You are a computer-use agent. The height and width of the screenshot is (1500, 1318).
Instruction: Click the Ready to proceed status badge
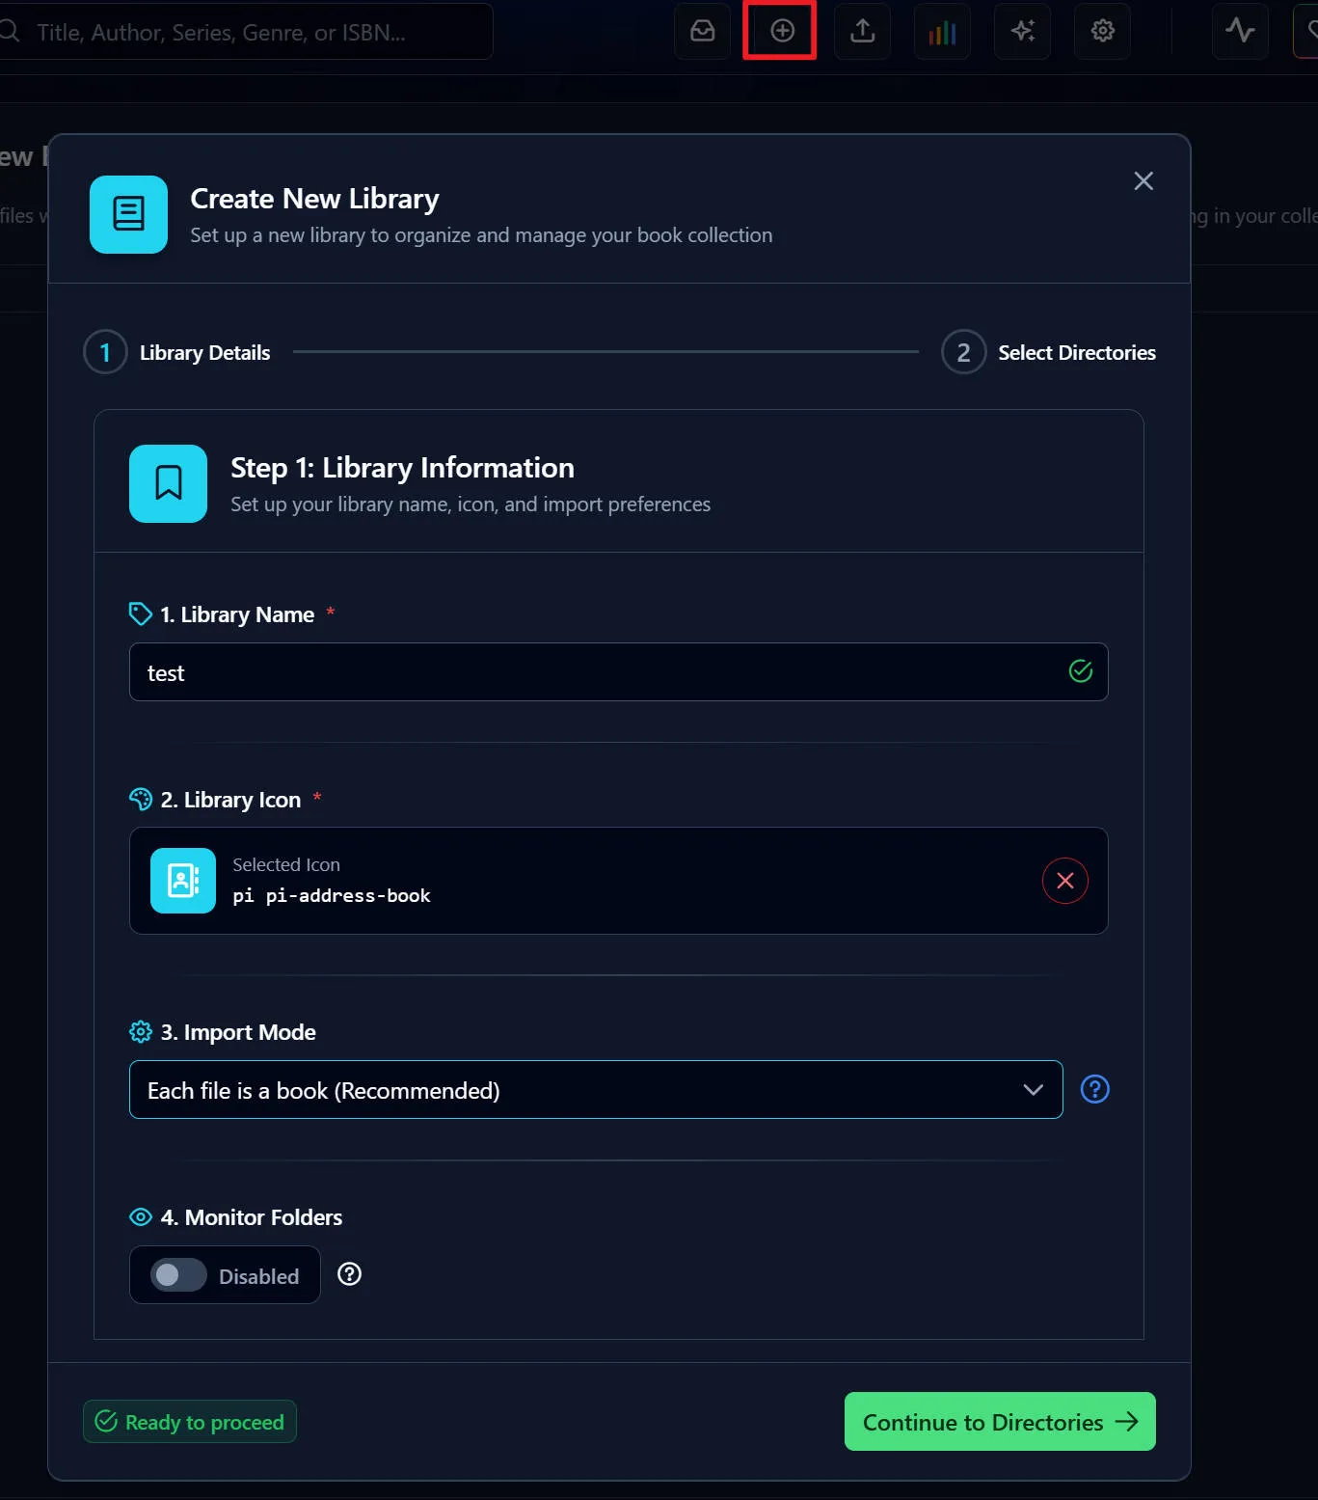click(x=190, y=1422)
